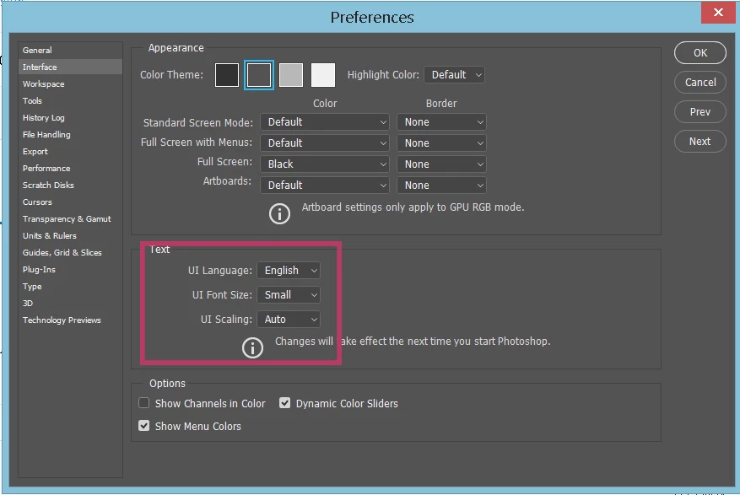Select the white Color Theme swatch
Screen dimensions: 740x495
pyautogui.click(x=323, y=75)
